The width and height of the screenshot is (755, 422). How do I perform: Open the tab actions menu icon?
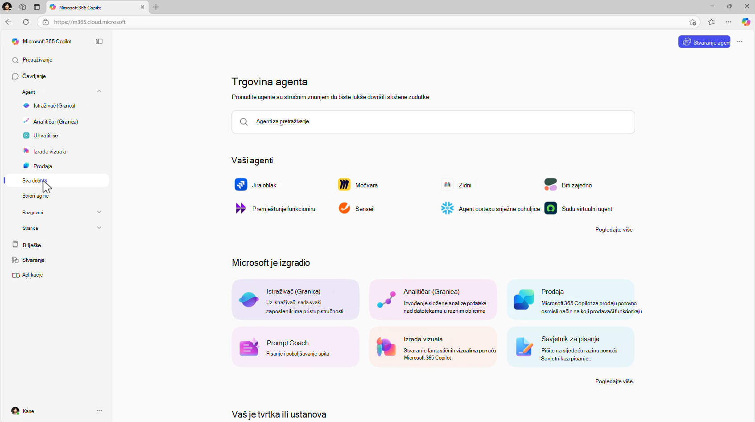click(37, 7)
